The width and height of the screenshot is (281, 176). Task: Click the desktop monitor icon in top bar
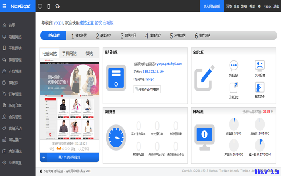point(40,6)
